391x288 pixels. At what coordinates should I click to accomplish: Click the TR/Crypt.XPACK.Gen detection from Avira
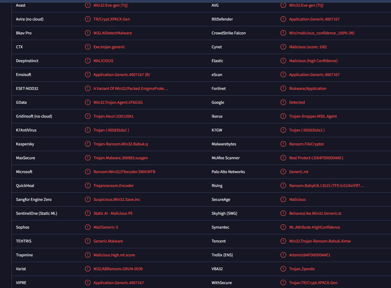tap(112, 19)
